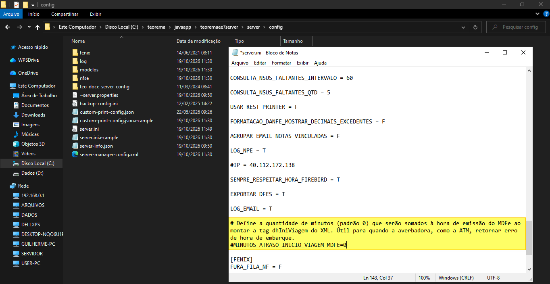Click Notepad scroll up arrow
The width and height of the screenshot is (550, 284).
click(x=529, y=71)
